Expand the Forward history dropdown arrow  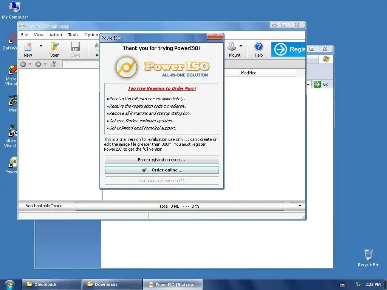click(45, 64)
